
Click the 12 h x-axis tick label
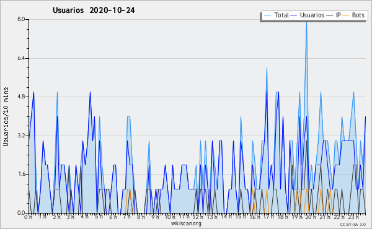coord(198,217)
